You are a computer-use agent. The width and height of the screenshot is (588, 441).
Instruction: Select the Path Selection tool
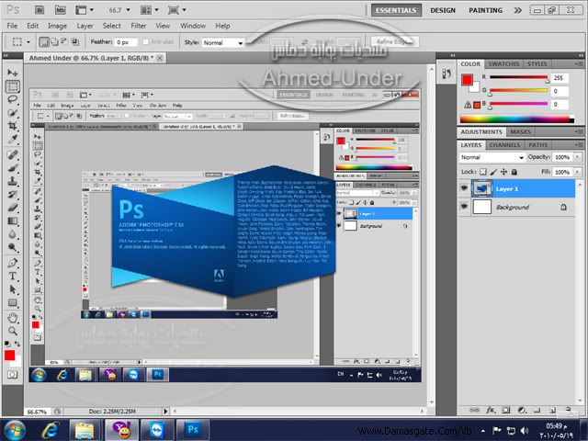pos(12,289)
